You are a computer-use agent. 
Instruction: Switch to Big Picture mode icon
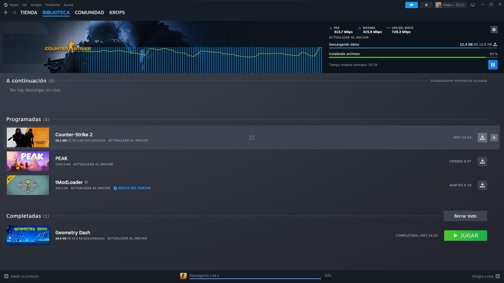472,5
